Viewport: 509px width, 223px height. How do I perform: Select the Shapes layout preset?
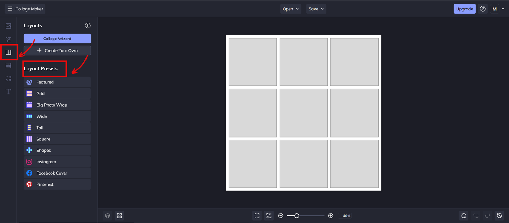(57, 150)
